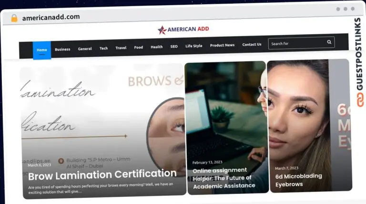The width and height of the screenshot is (366, 204).
Task: Open the Business category
Action: (62, 49)
